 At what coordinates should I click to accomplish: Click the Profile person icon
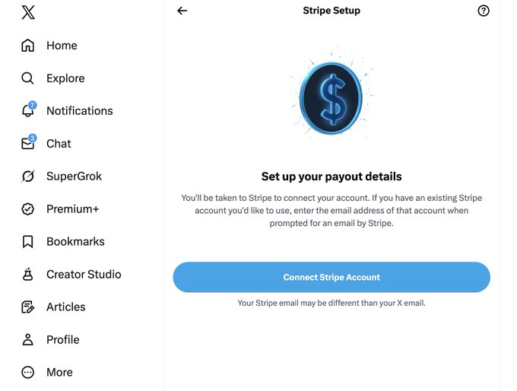28,340
